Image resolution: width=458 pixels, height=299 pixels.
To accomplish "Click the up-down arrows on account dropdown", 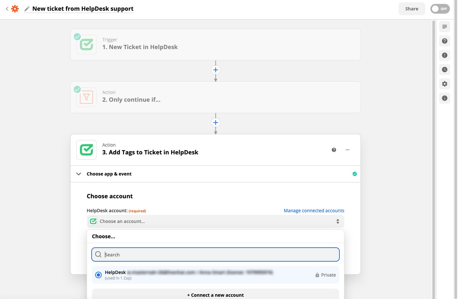I will [338, 221].
